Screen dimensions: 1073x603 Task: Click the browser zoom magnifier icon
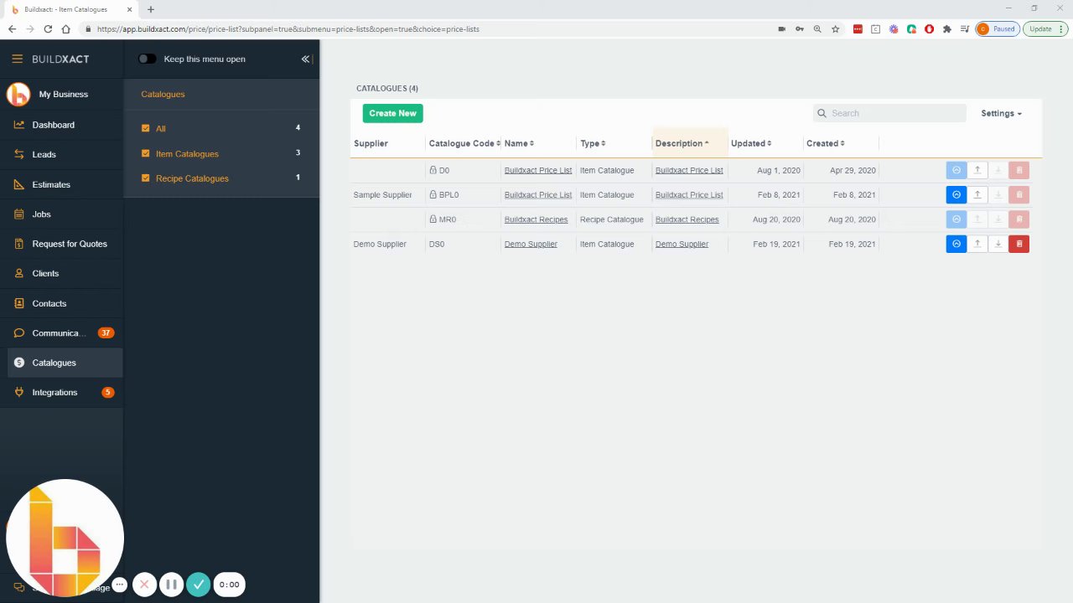817,28
